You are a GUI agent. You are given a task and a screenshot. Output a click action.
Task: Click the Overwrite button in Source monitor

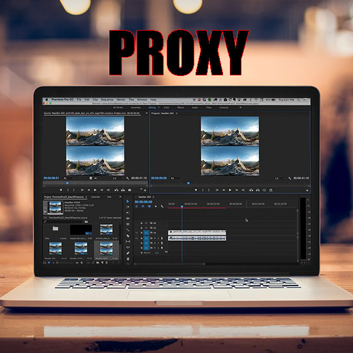123,190
